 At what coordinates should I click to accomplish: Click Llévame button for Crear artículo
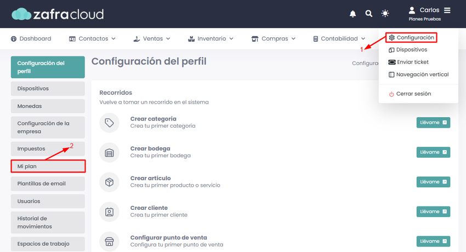[433, 182]
